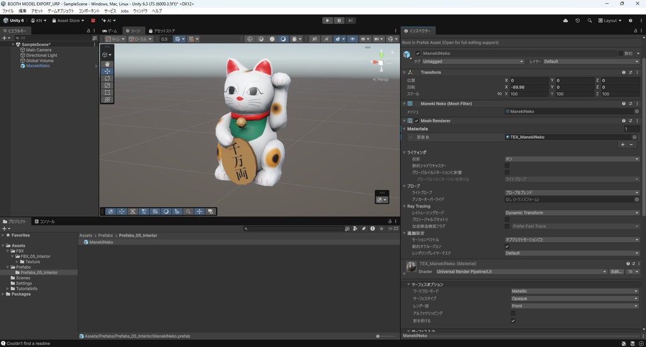Screen dimensions: 646x347
Task: Open the Tag dropdown showing Untagged
Action: coord(473,61)
